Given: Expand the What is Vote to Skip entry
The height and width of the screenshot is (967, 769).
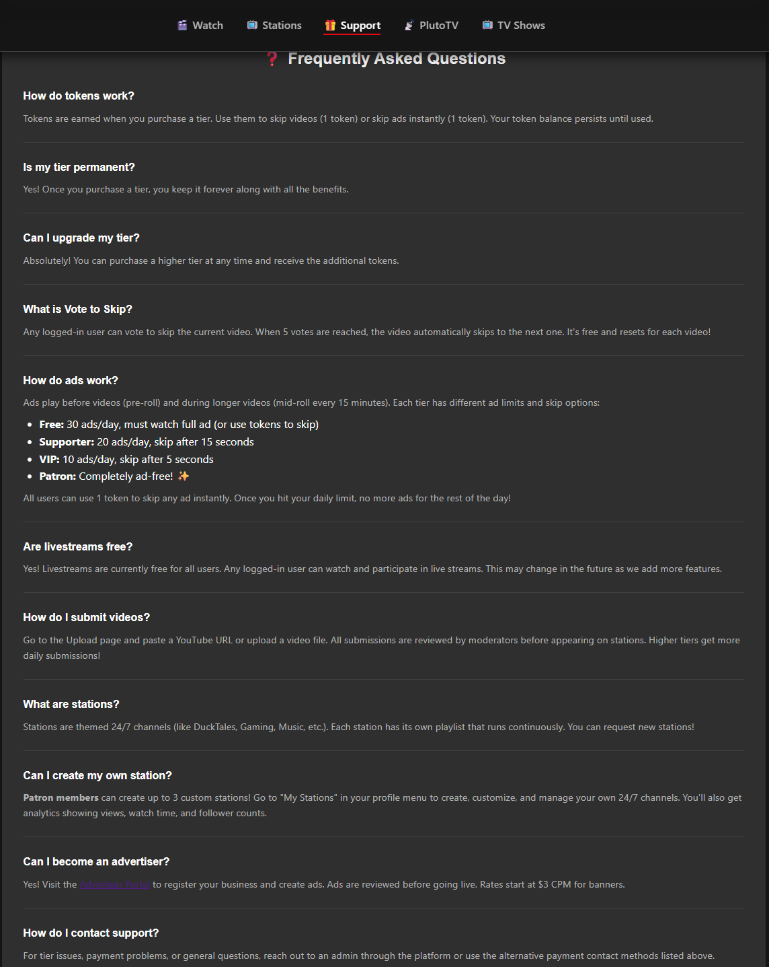Looking at the screenshot, I should 77,309.
